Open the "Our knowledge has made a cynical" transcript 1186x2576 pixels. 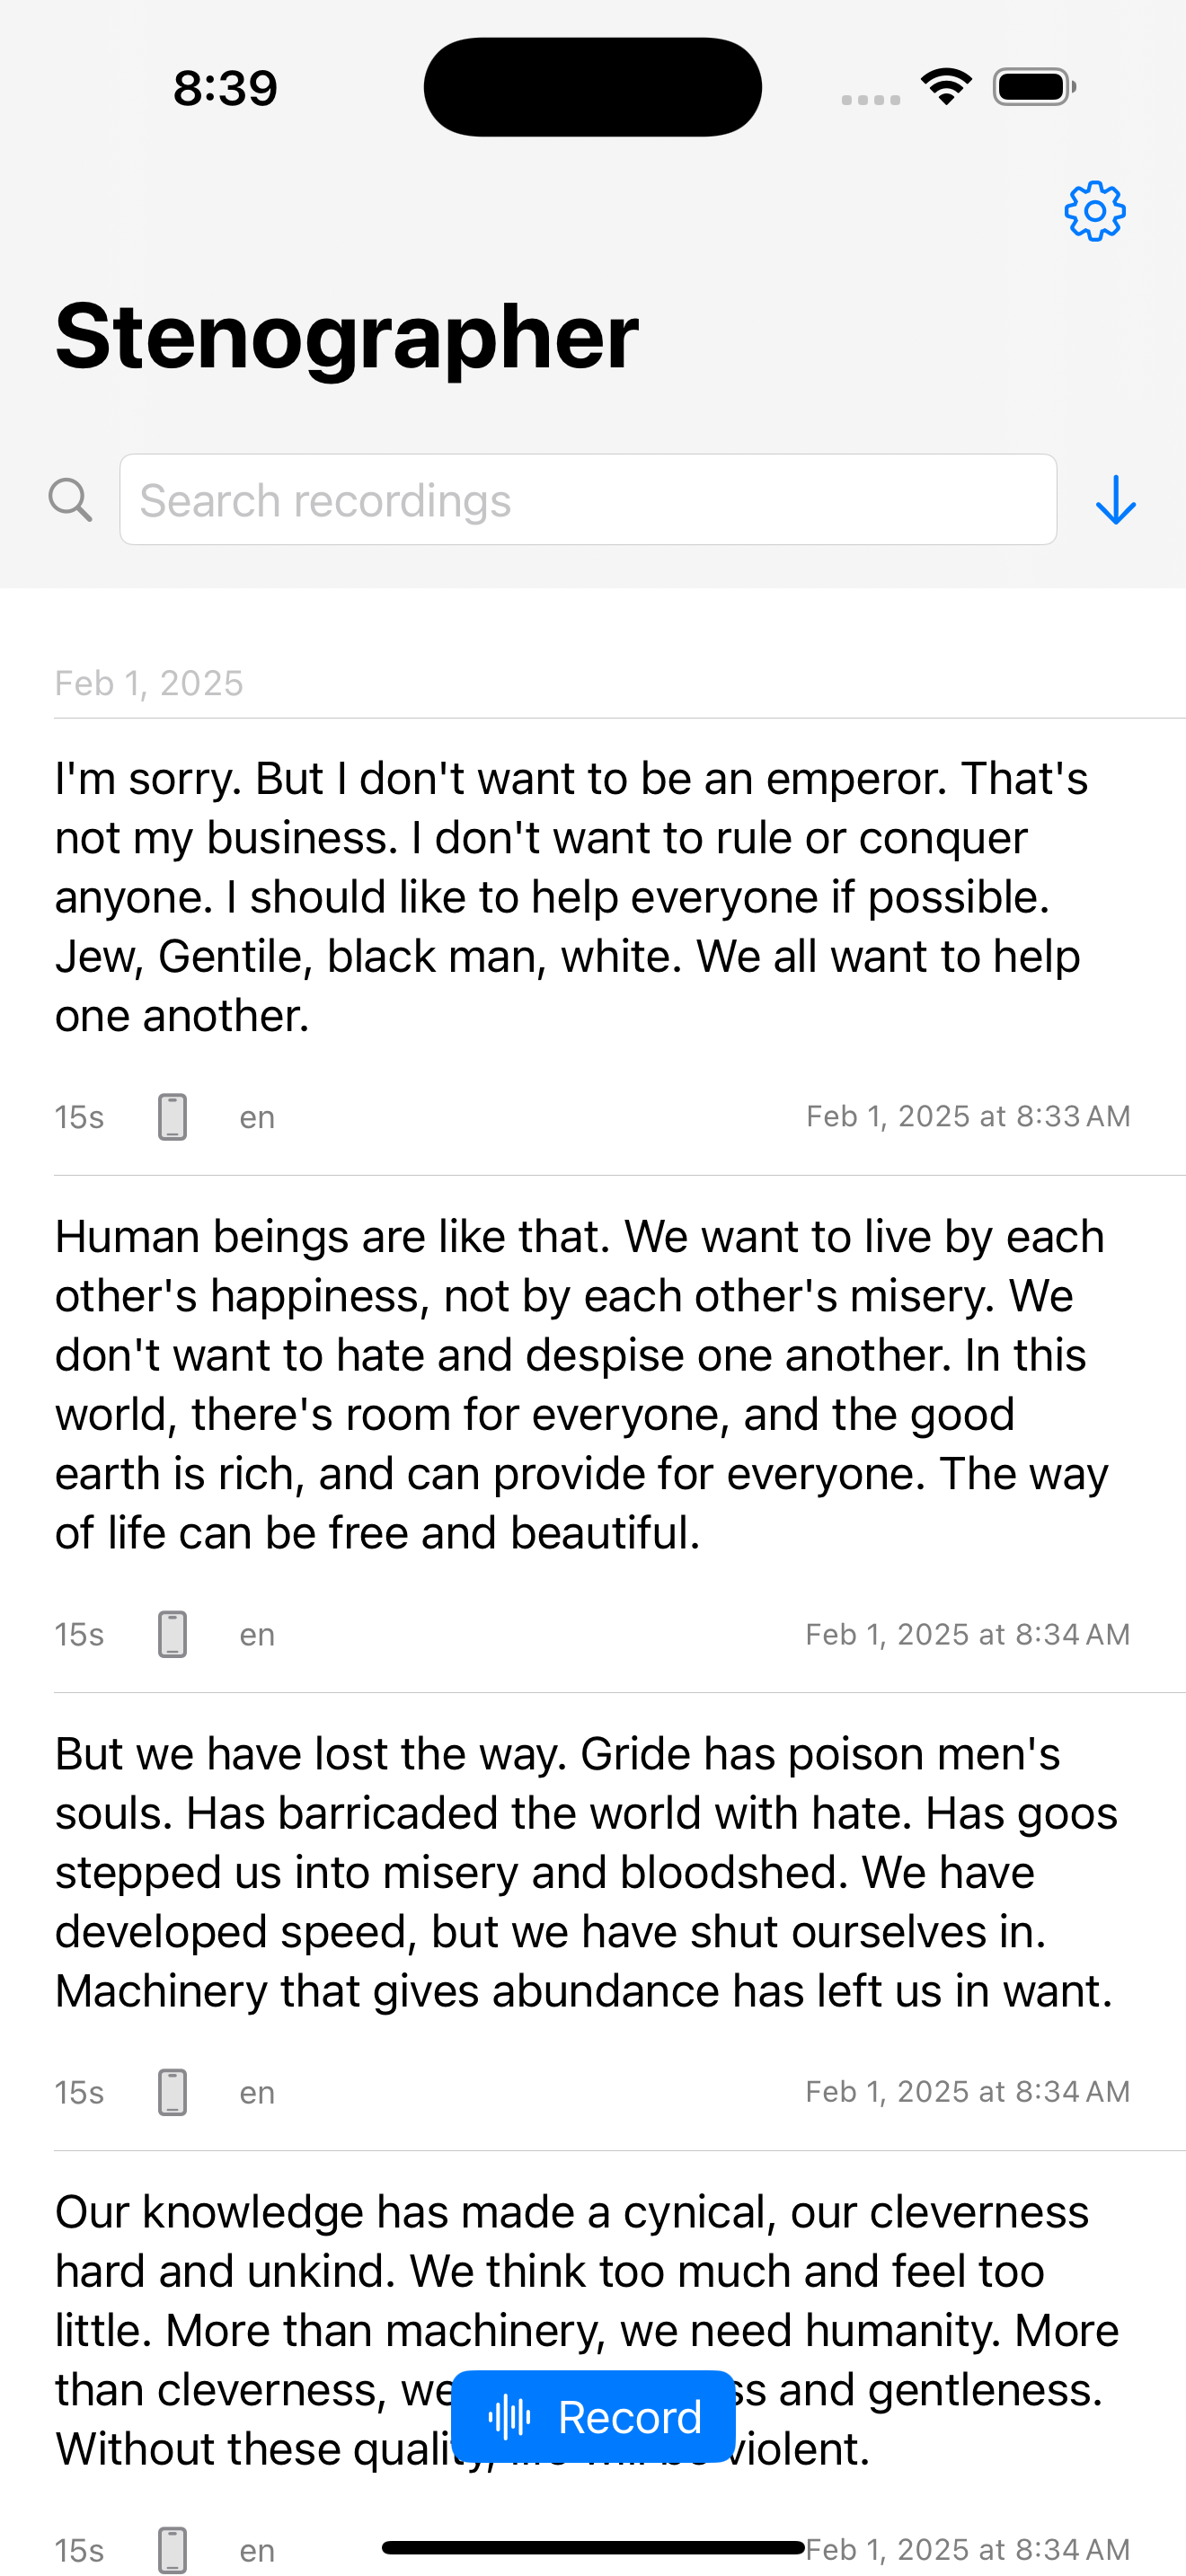[x=585, y=2270]
